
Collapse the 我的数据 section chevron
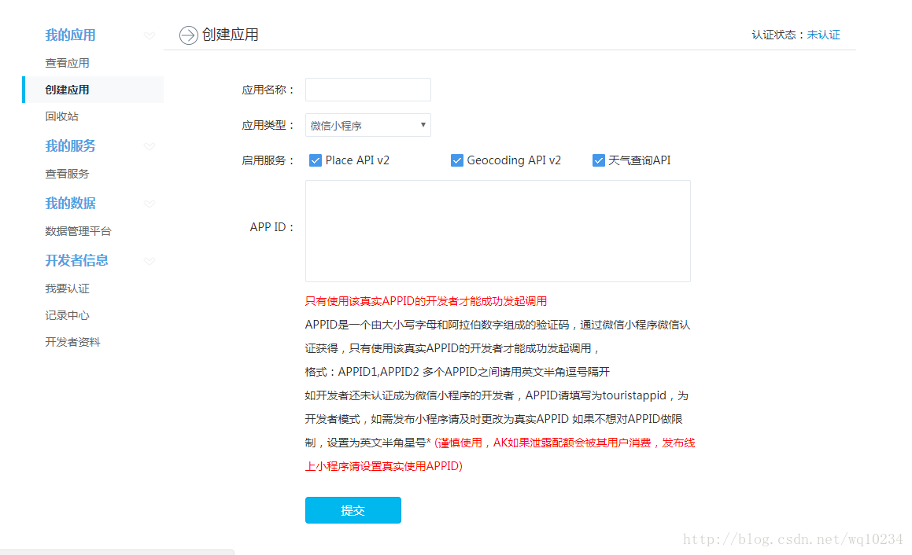point(150,204)
